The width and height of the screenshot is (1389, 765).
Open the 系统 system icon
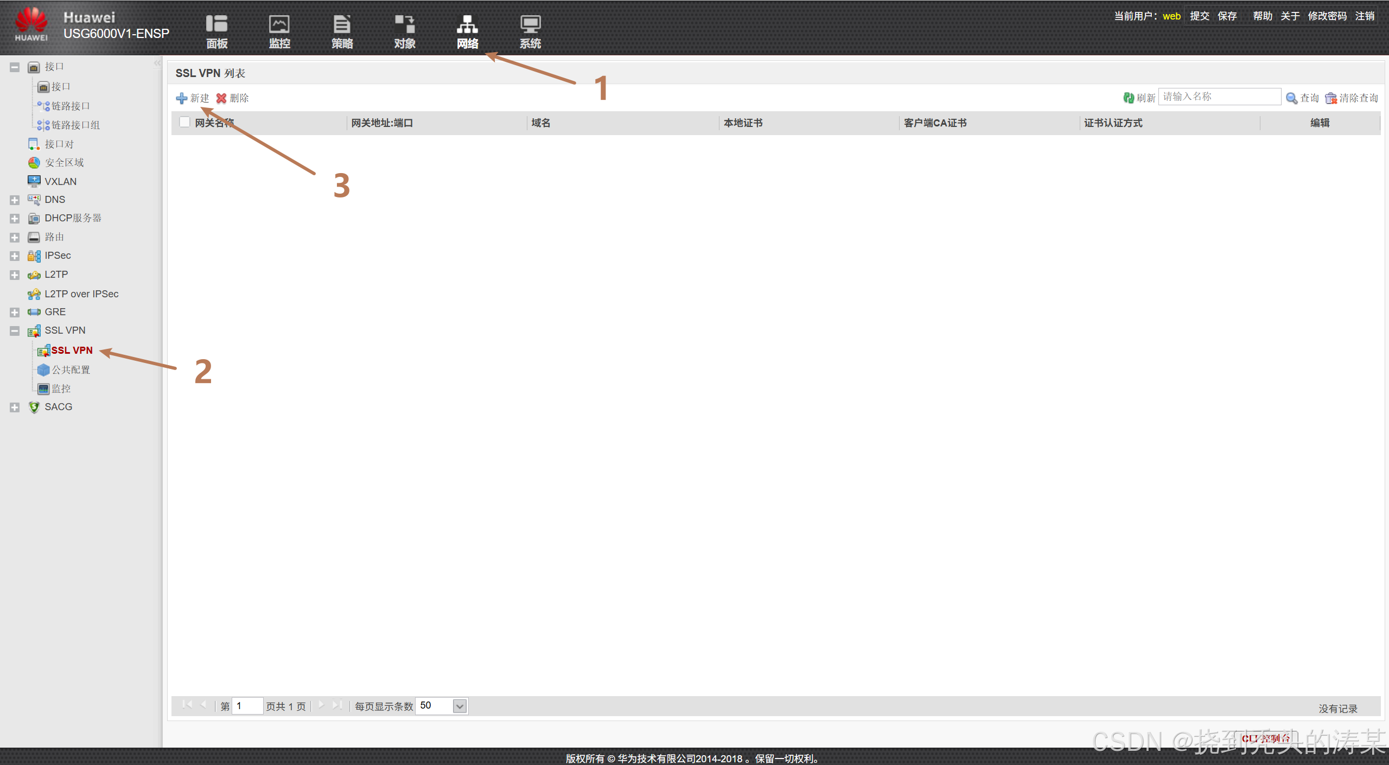click(530, 25)
